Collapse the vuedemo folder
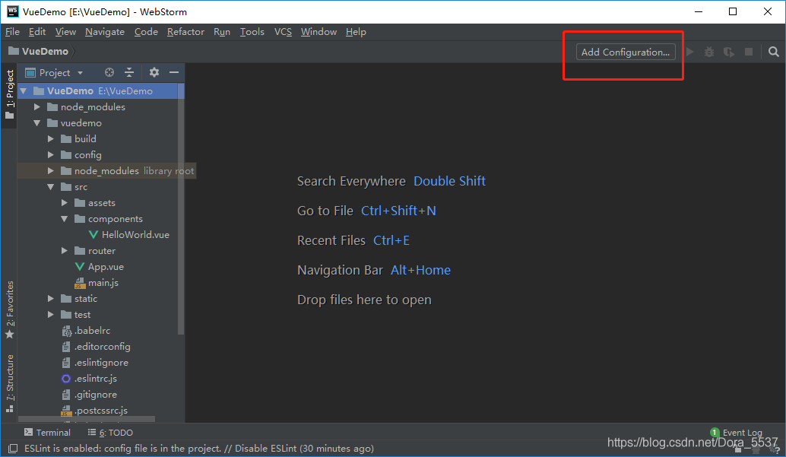This screenshot has width=786, height=457. click(x=36, y=123)
